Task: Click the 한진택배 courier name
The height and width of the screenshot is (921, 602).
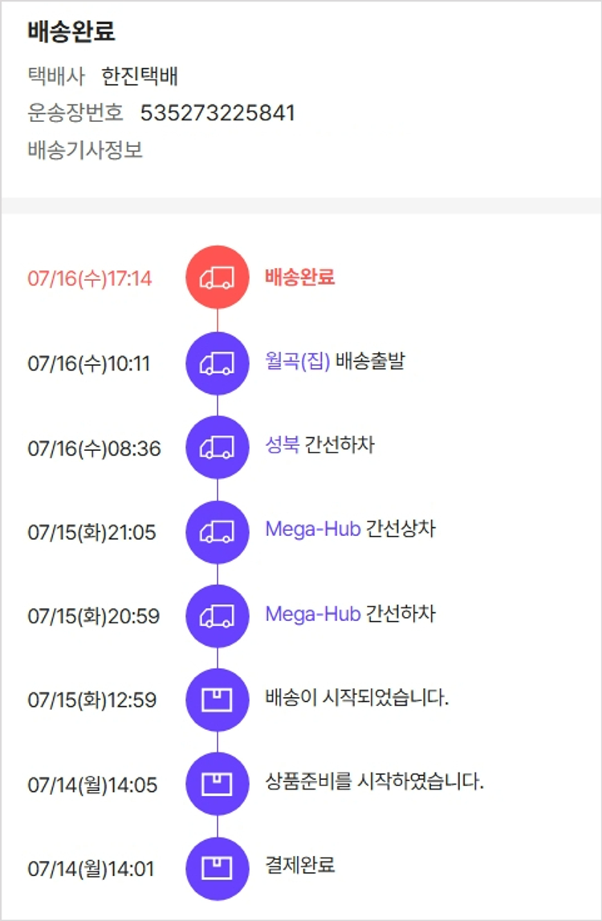Action: (x=140, y=77)
